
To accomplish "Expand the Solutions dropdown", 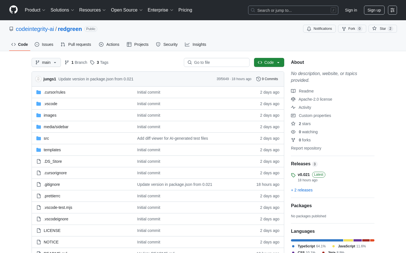I will [62, 10].
